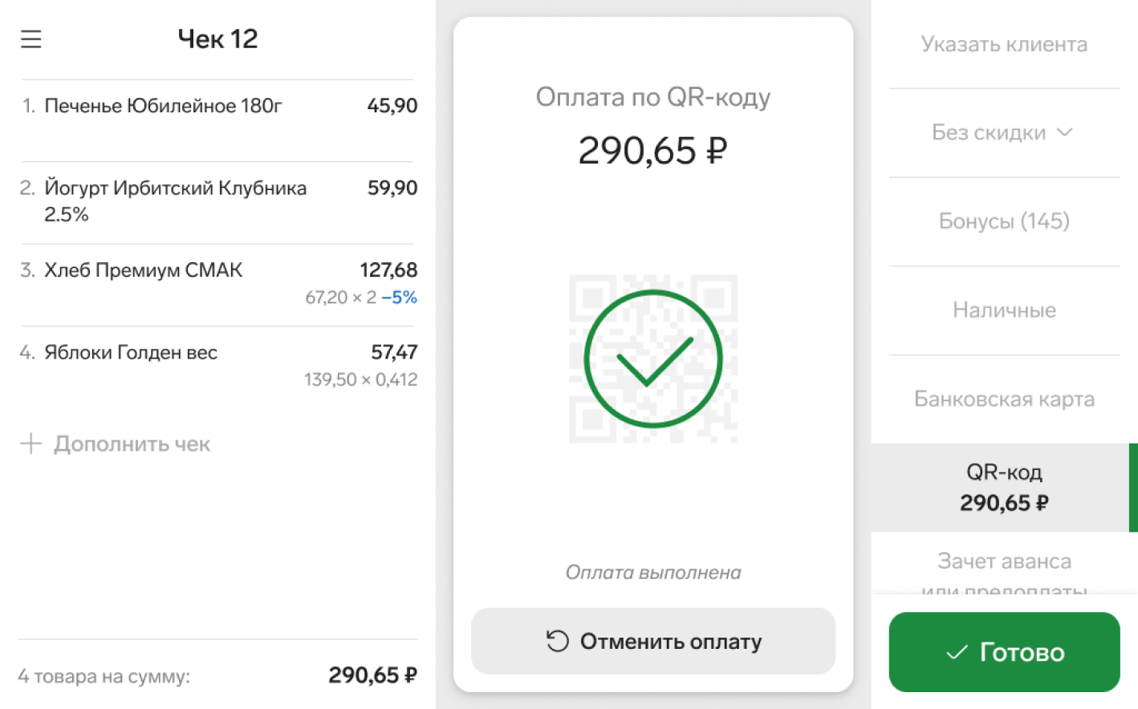
Task: Select Указать клиента option
Action: pyautogui.click(x=1003, y=44)
